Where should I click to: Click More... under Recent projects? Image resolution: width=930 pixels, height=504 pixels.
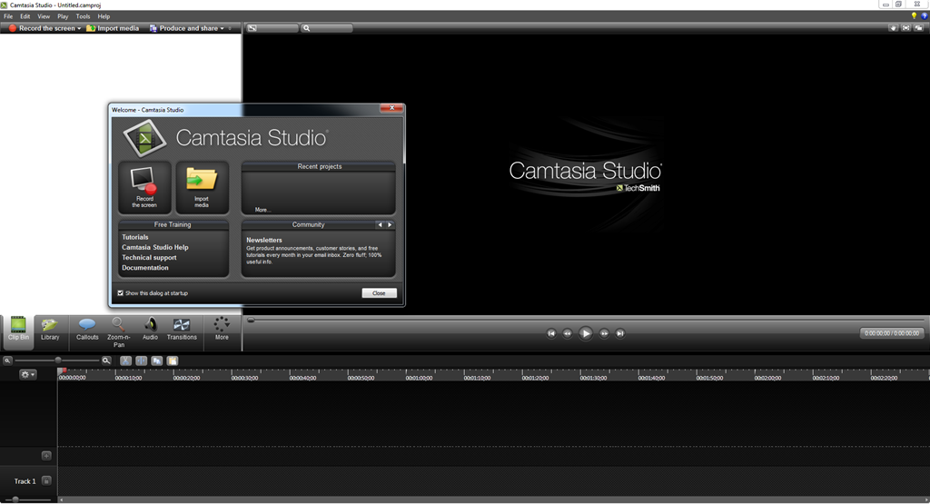tap(262, 210)
